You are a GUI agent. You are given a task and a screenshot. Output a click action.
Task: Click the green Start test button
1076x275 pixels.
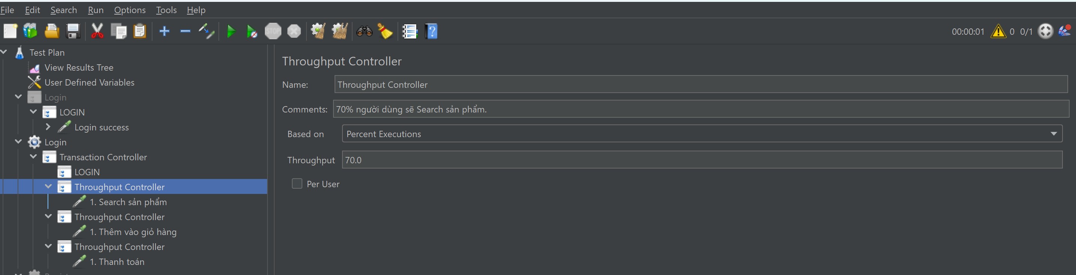coord(230,31)
